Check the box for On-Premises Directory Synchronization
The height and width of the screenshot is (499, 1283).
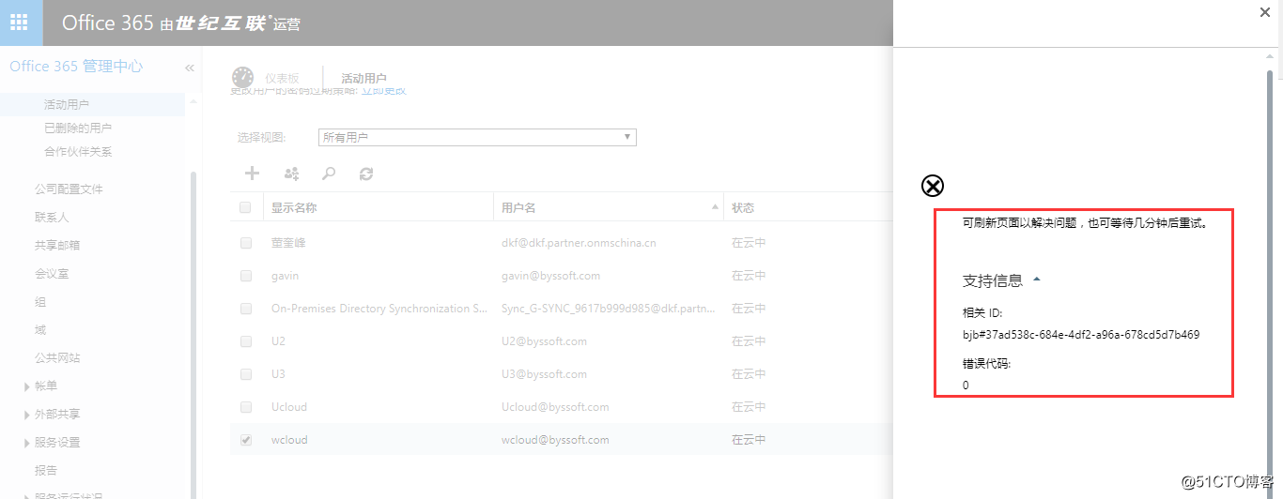(x=246, y=309)
